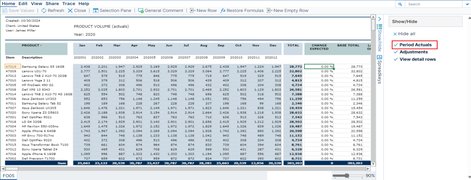Screen dimensions: 471x180
Task: Click the Refresh icon in toolbar
Action: click(x=44, y=10)
